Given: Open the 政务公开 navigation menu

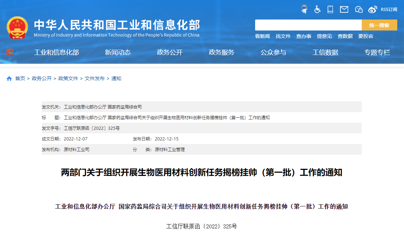Looking at the screenshot, I should coord(169,52).
